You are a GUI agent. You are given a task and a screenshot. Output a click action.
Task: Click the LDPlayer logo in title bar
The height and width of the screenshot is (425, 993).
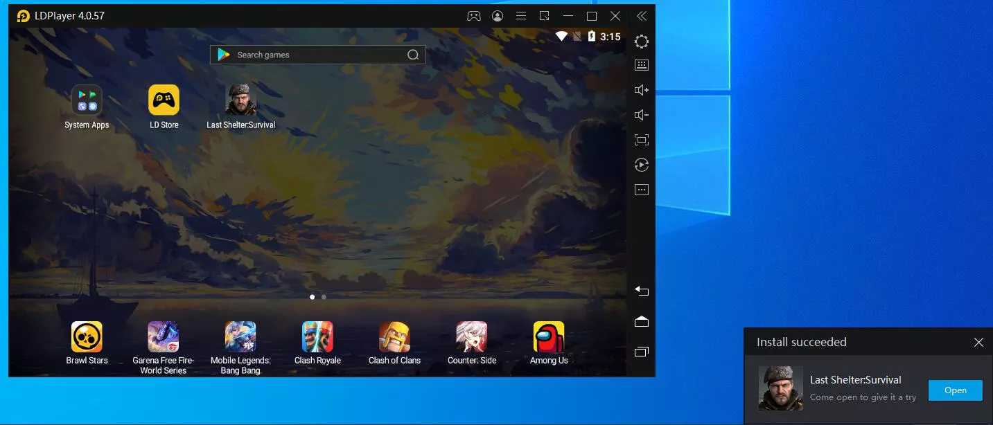point(24,16)
